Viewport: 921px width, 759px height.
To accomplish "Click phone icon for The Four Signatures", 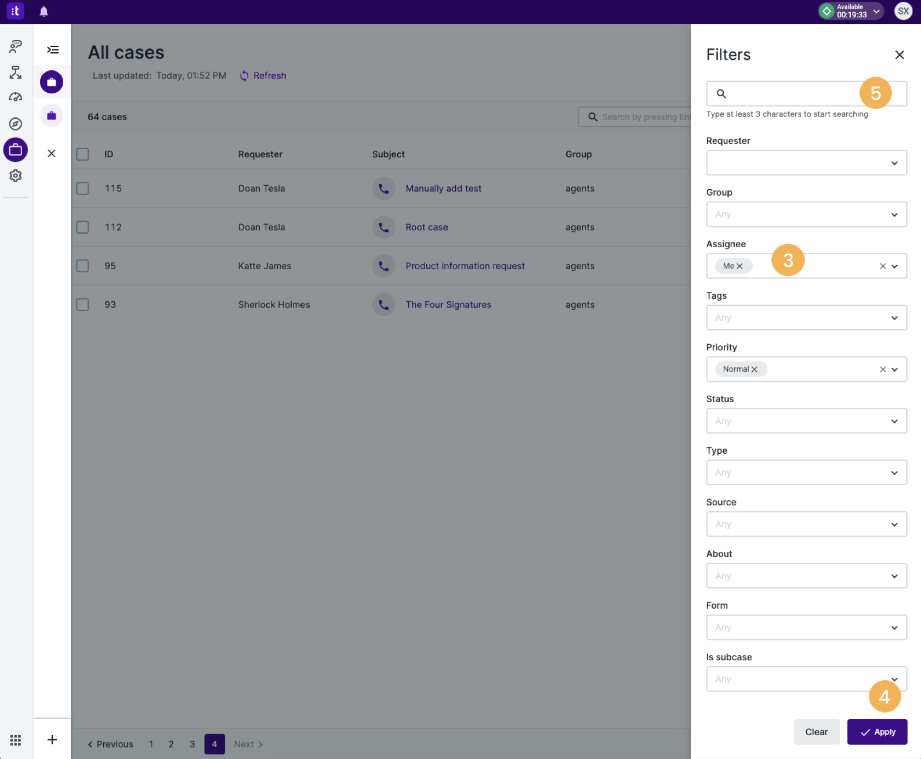I will click(384, 305).
